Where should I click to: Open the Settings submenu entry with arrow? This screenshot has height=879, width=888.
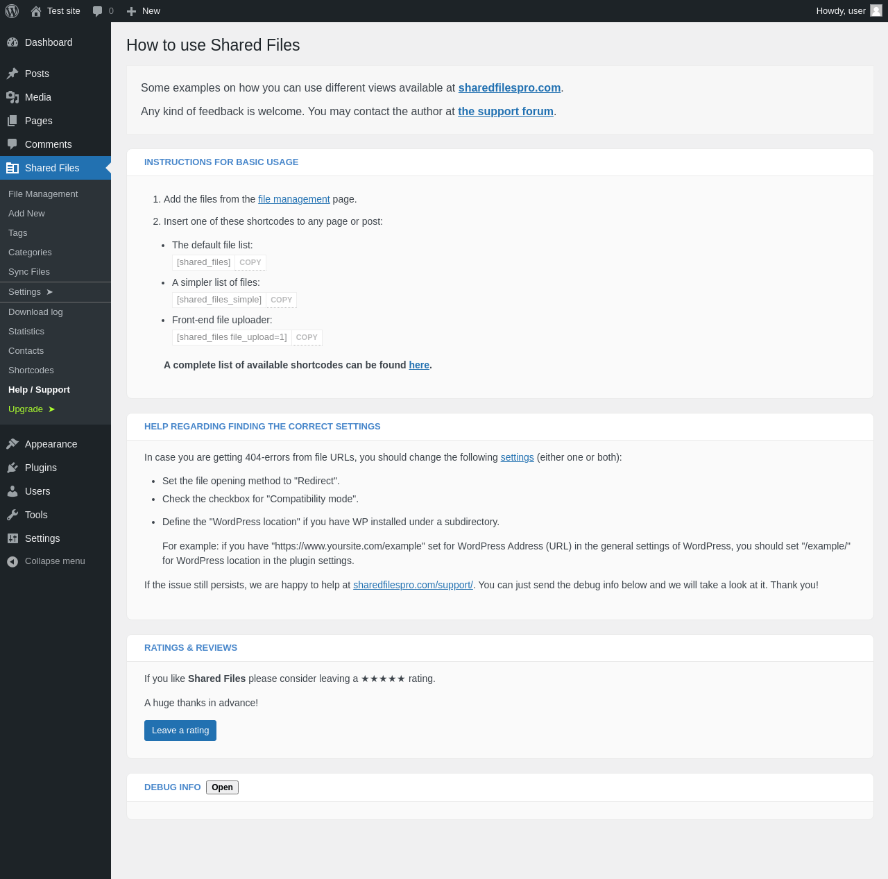[x=31, y=292]
